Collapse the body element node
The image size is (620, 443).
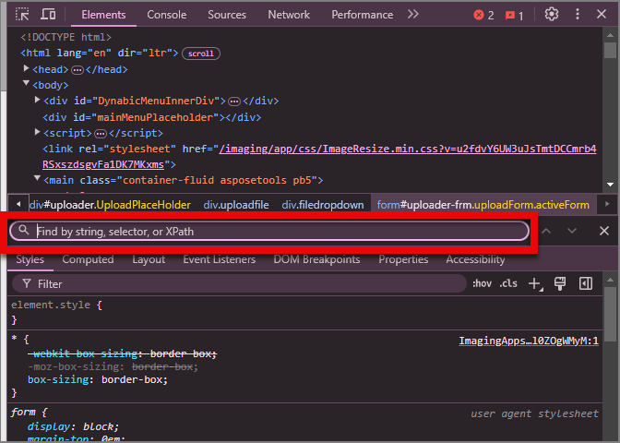(x=26, y=83)
